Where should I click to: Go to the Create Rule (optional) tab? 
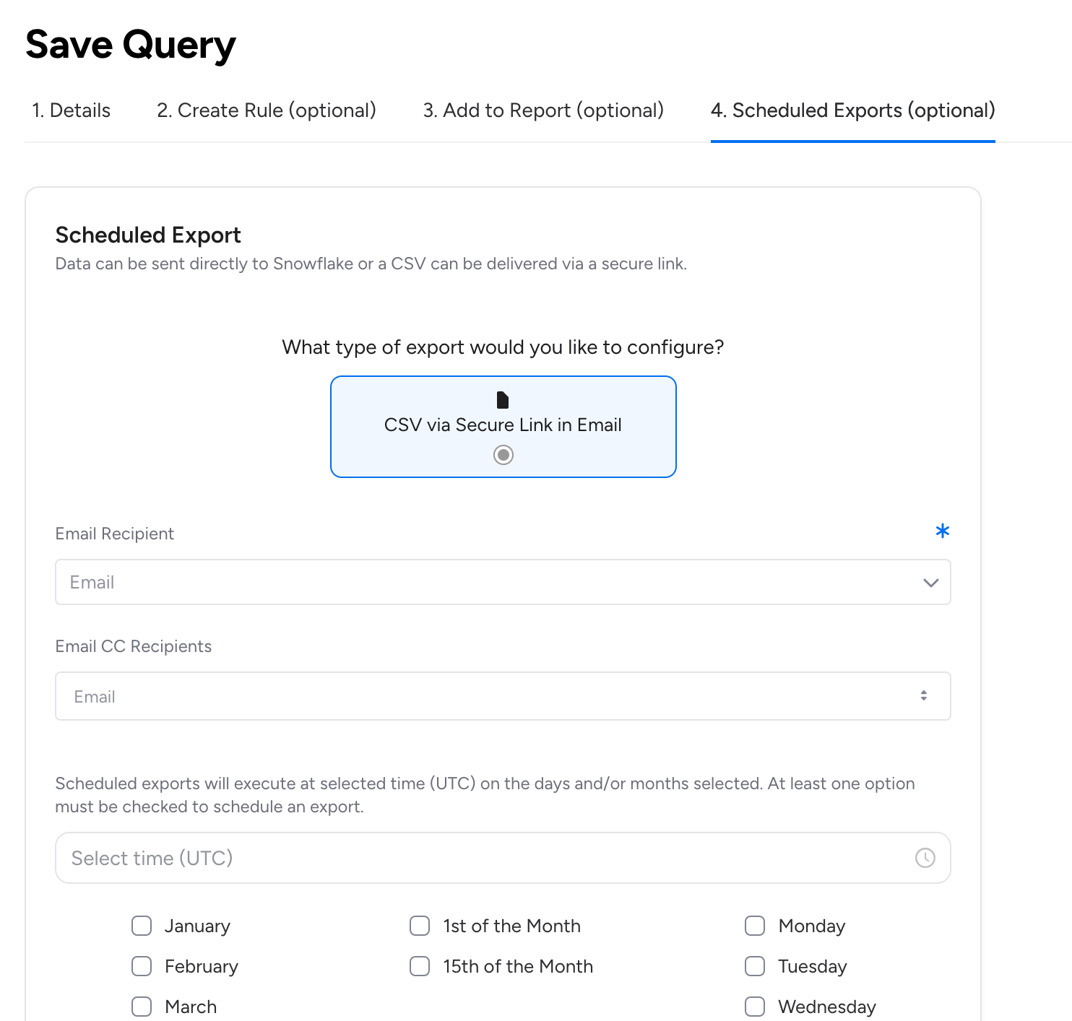pyautogui.click(x=267, y=110)
